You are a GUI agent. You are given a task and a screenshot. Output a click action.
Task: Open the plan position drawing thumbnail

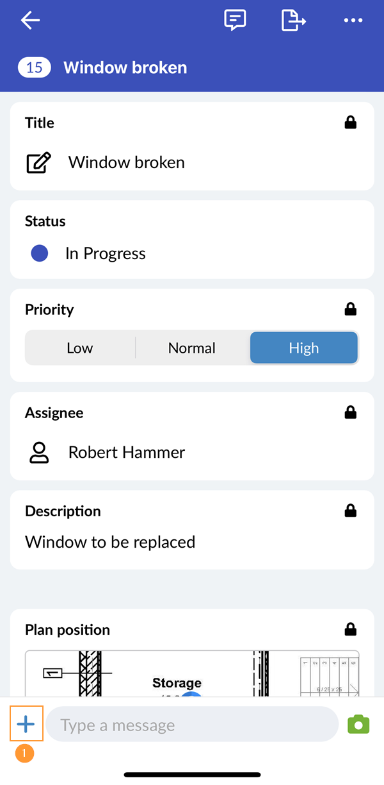(x=192, y=673)
